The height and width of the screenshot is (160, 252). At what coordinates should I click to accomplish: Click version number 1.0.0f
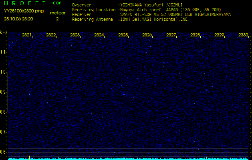pyautogui.click(x=56, y=3)
